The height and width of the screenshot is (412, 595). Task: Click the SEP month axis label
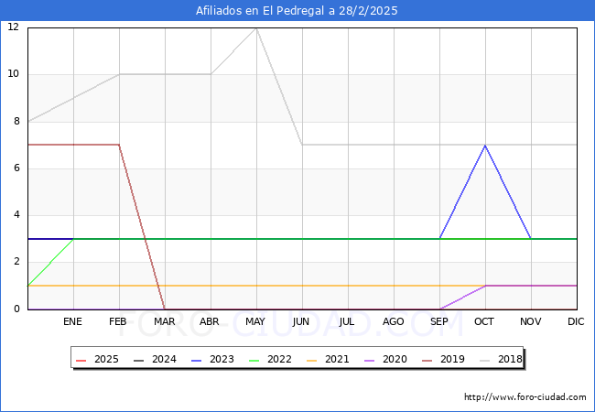[x=439, y=321]
